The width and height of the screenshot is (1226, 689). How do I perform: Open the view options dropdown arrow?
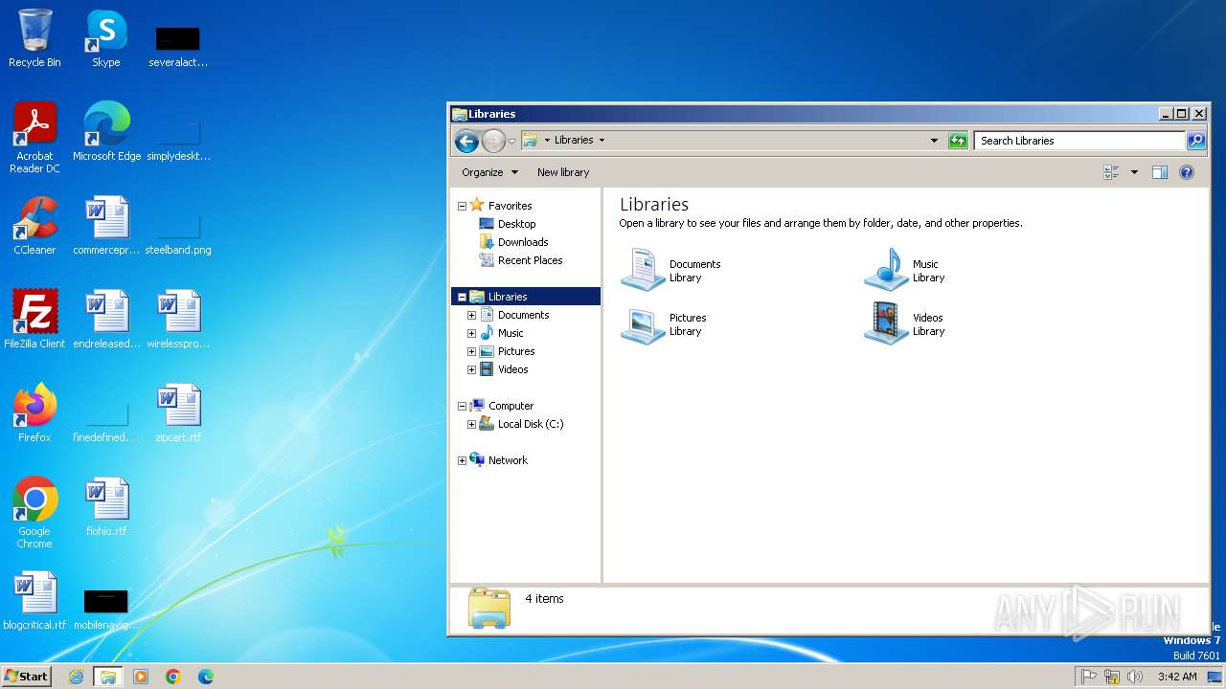(1134, 172)
